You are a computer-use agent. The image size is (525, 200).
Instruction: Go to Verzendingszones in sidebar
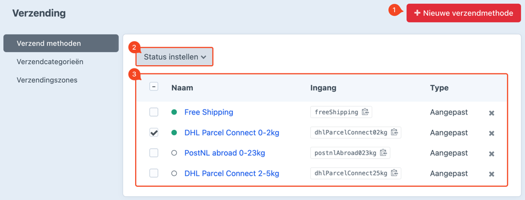[47, 80]
